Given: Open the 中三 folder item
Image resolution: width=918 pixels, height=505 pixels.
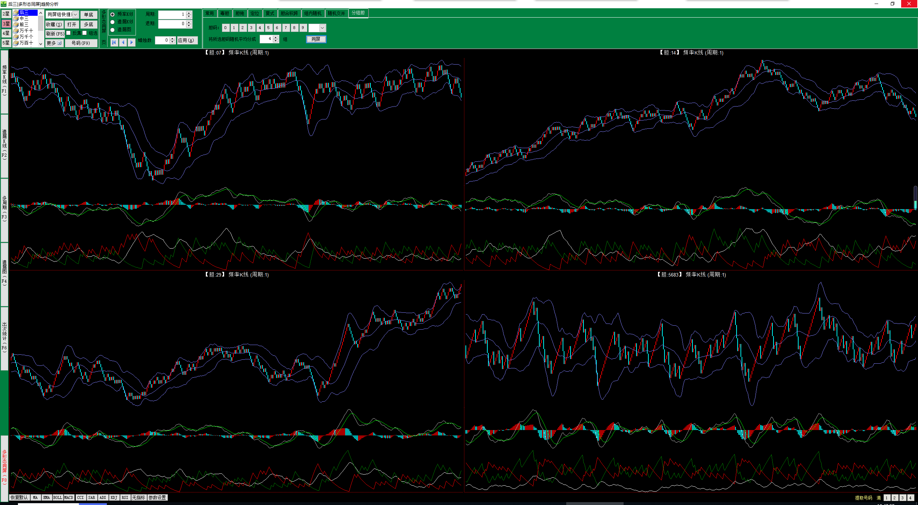Looking at the screenshot, I should coord(24,18).
